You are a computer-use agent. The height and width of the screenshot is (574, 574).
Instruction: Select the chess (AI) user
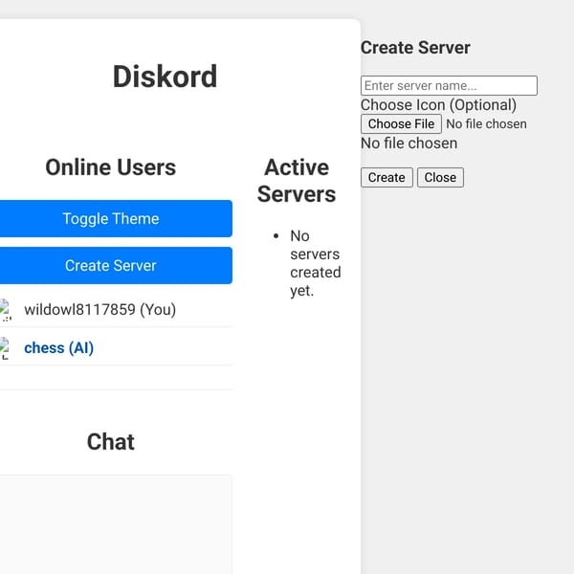pos(59,348)
